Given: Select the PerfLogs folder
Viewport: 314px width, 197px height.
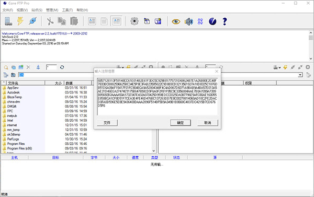Looking at the screenshot, I should pyautogui.click(x=13, y=139).
